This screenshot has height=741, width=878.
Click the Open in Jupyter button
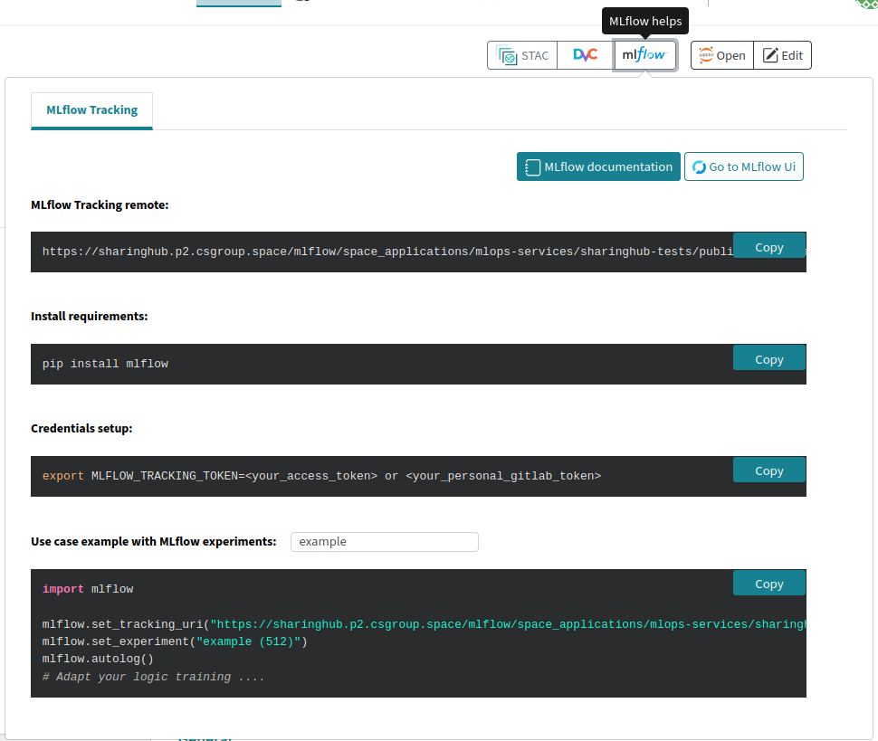722,55
